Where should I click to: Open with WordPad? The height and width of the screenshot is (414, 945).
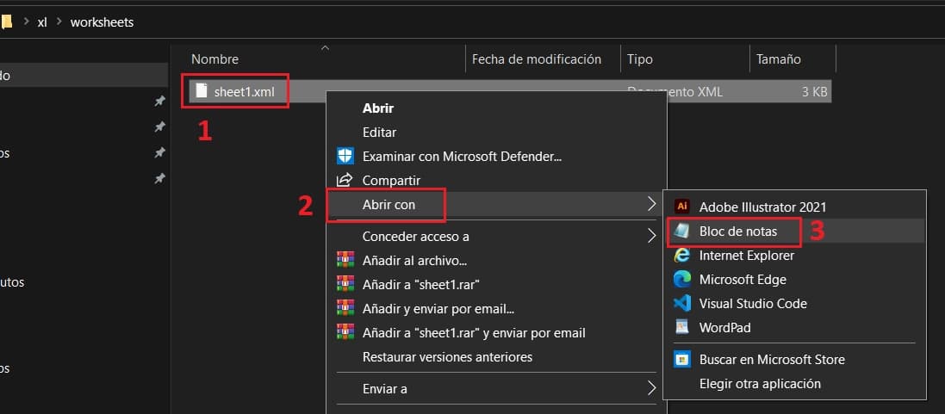[x=724, y=327]
